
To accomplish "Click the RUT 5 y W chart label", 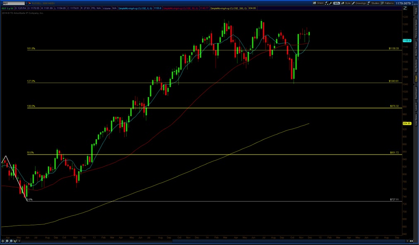I will pos(7,8).
